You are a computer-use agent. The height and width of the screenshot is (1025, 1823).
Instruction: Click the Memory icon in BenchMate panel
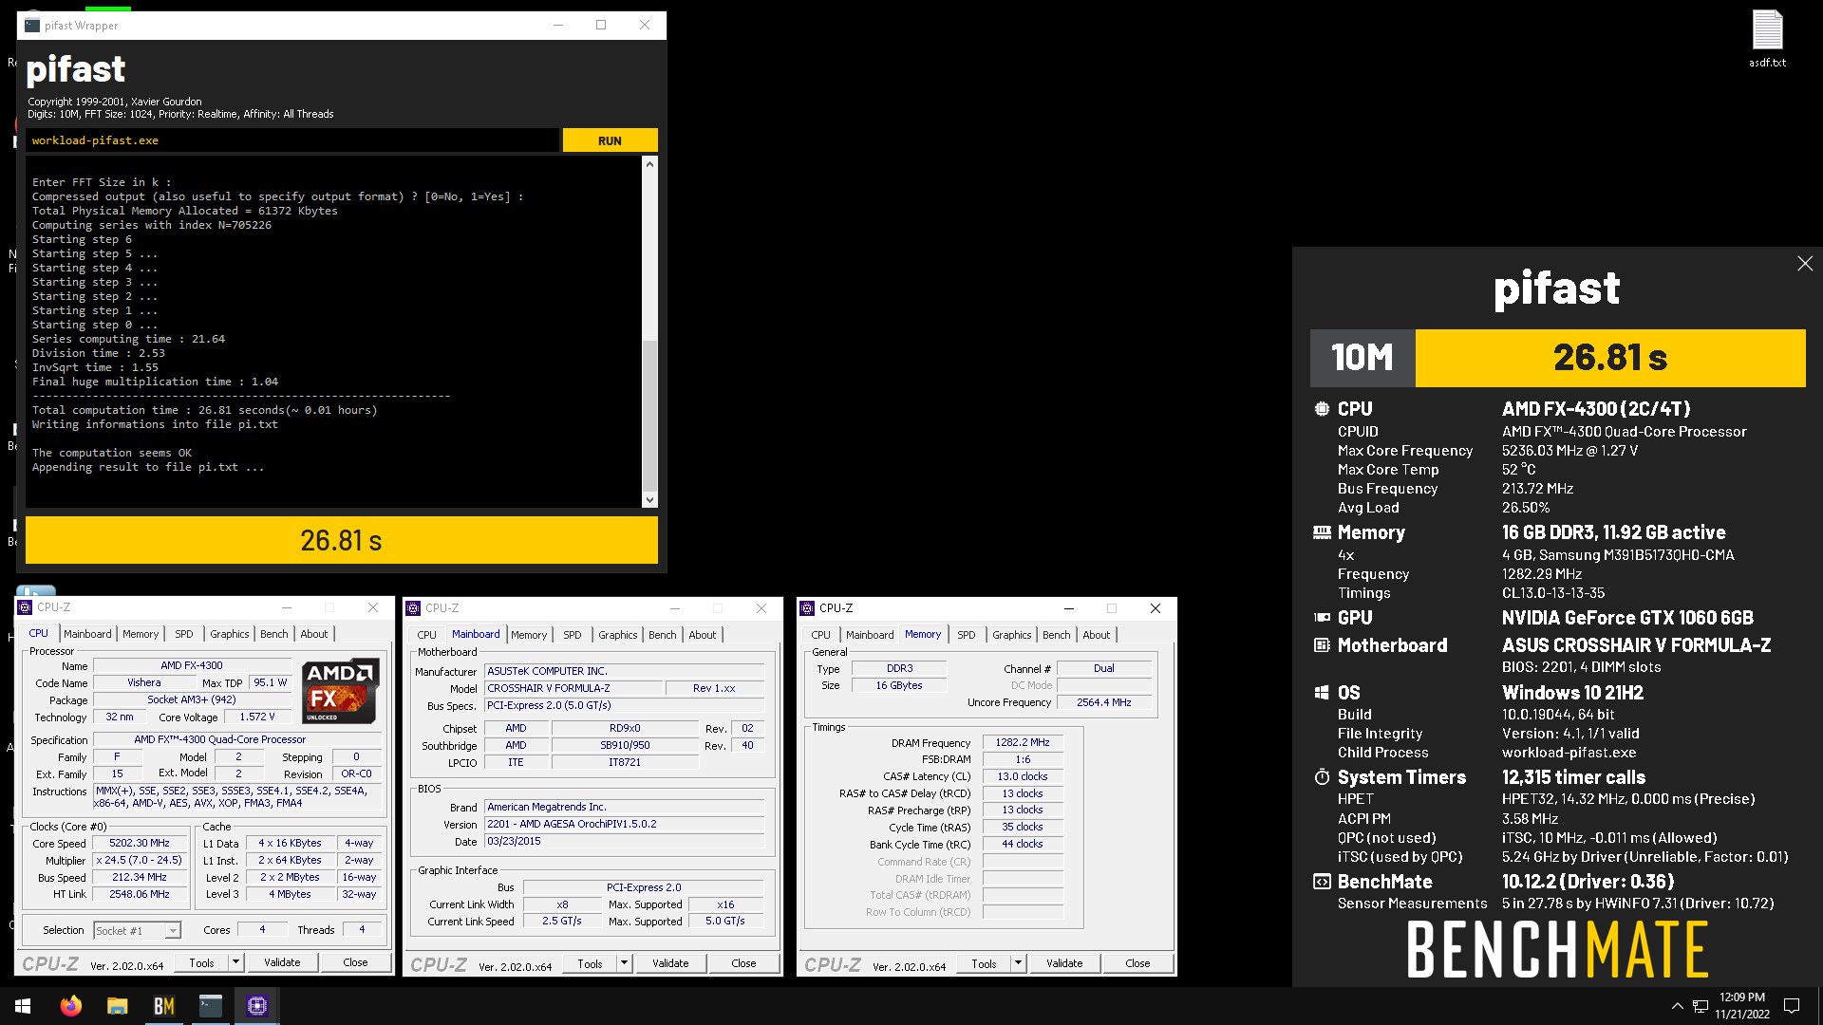(1321, 532)
